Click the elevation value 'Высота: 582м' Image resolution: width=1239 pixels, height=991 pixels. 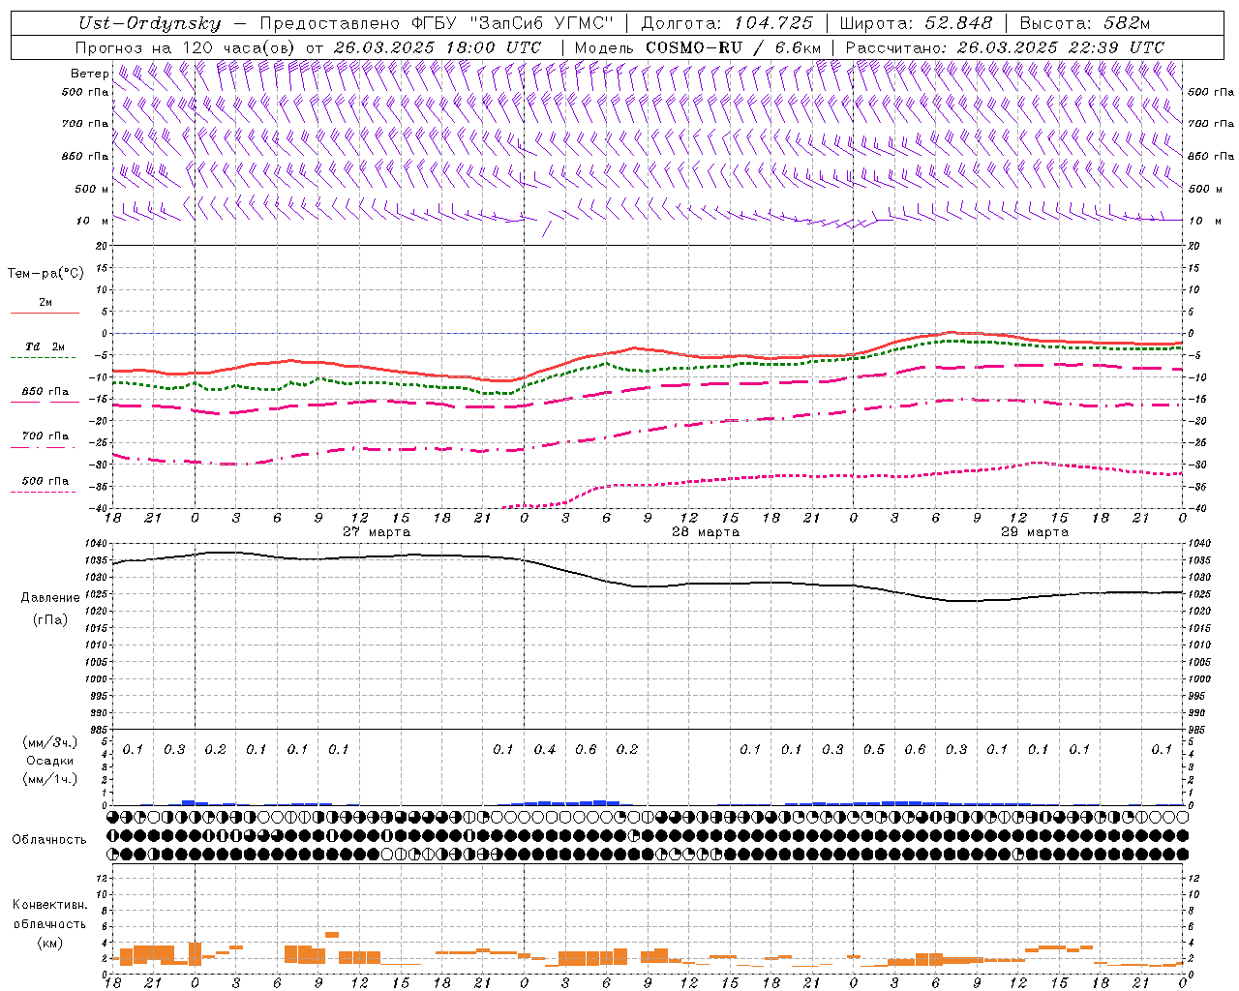tap(1085, 23)
